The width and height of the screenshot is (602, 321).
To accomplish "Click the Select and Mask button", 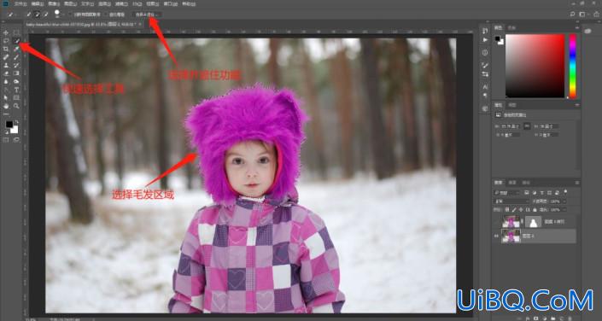I will (x=147, y=15).
